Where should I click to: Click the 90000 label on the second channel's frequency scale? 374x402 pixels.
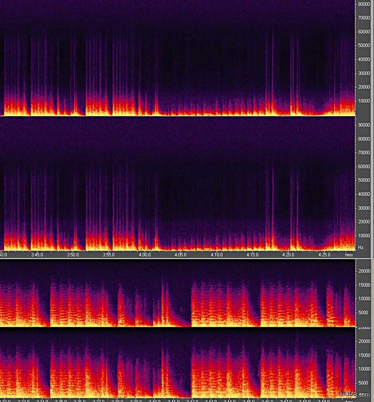pyautogui.click(x=363, y=125)
